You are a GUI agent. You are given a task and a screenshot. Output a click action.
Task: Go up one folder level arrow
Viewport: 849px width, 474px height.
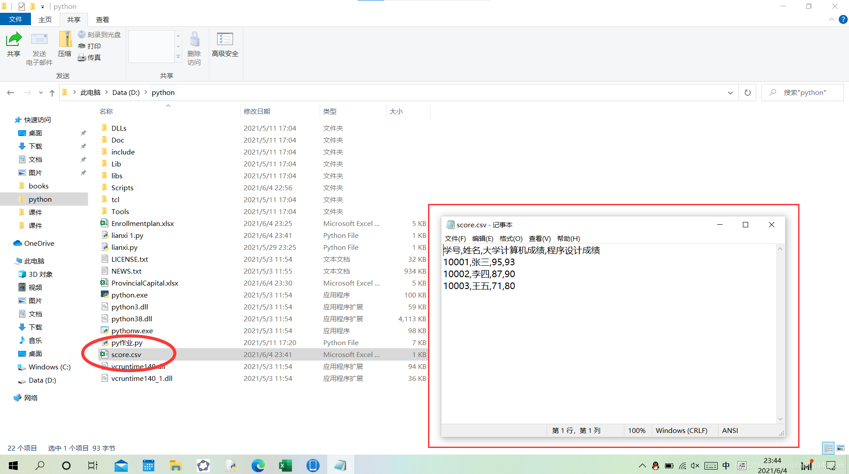point(52,93)
